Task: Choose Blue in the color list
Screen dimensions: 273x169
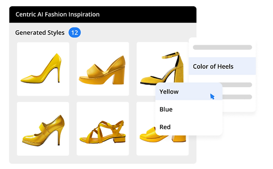Action: [189, 109]
